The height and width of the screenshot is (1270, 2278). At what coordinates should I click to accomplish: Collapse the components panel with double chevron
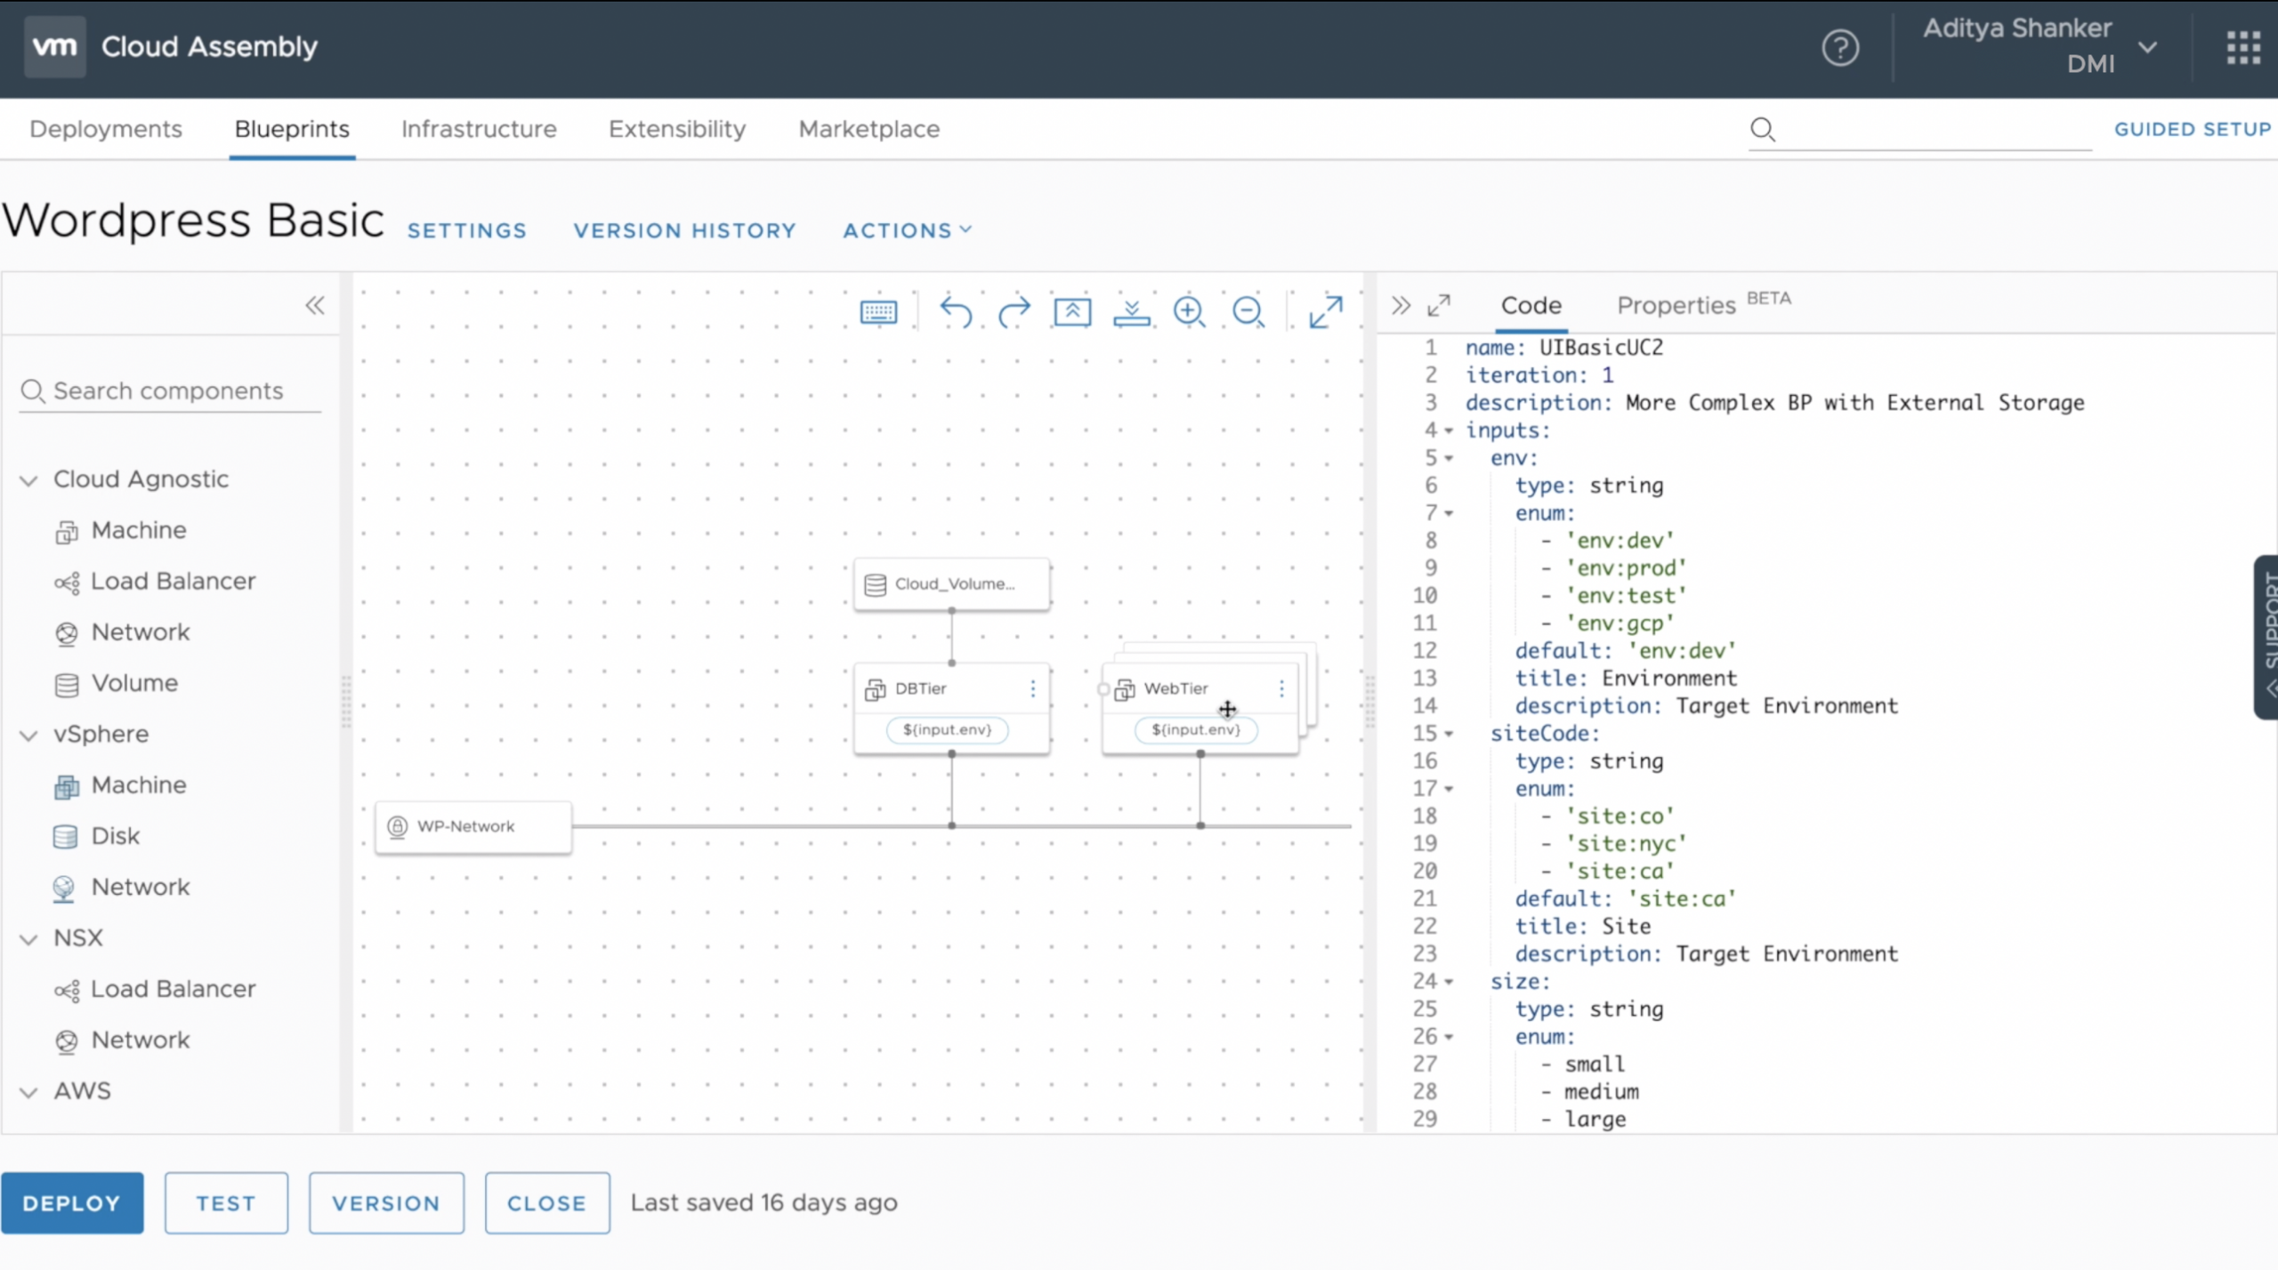click(315, 306)
